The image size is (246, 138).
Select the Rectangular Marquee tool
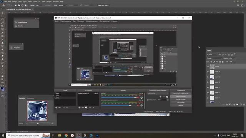coord(2,16)
